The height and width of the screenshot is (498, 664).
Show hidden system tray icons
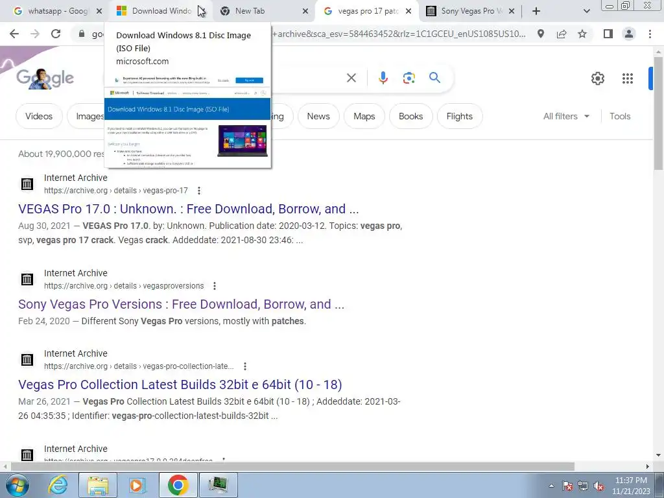pyautogui.click(x=551, y=486)
